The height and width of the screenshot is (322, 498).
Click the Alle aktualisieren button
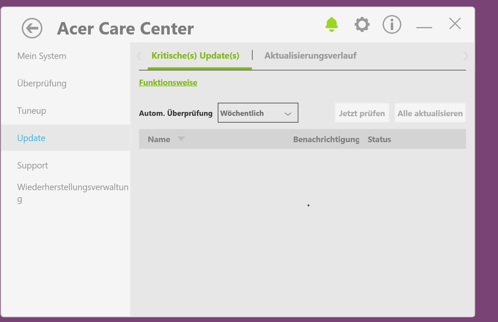(x=430, y=113)
